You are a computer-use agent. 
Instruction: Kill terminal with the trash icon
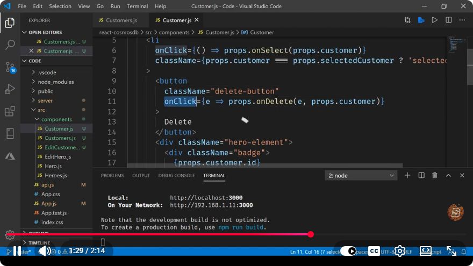coord(435,176)
